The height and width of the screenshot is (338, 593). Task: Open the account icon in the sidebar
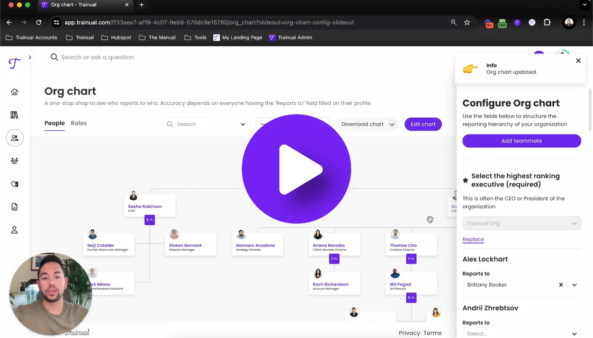click(14, 230)
